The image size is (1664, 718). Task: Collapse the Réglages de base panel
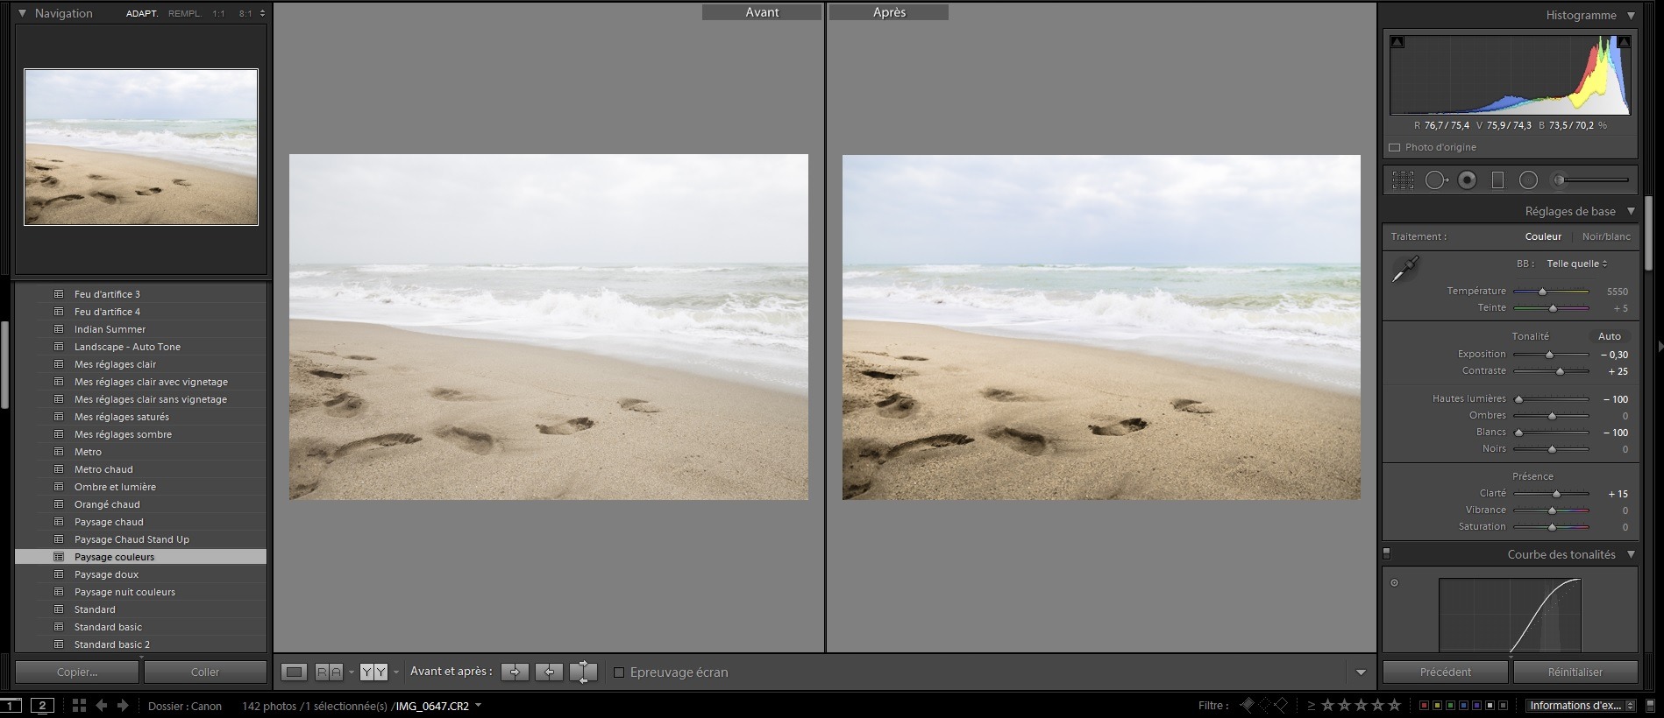pyautogui.click(x=1631, y=211)
